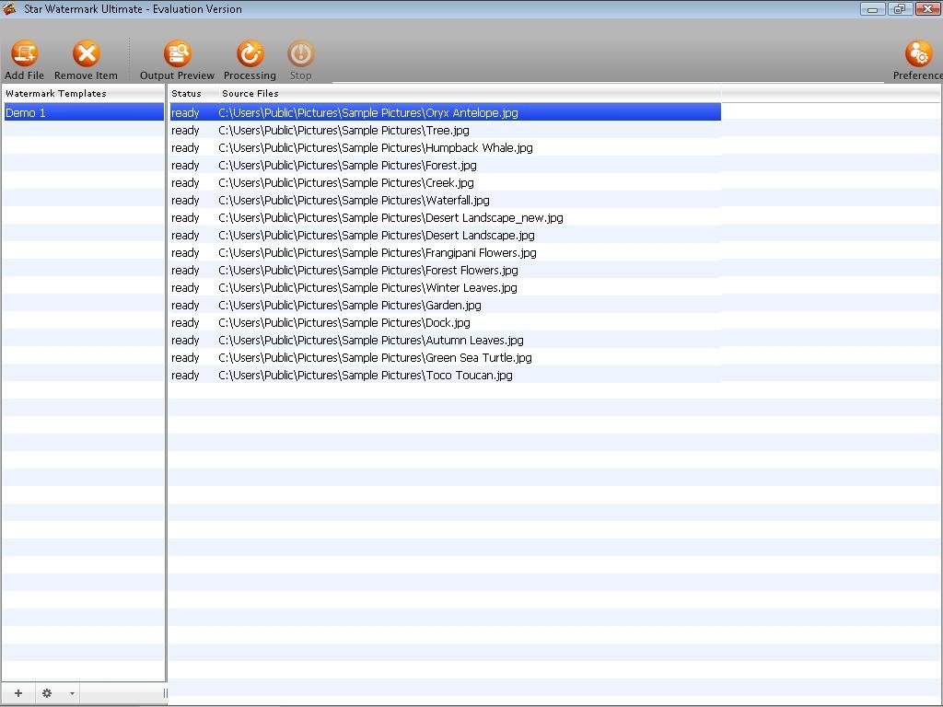This screenshot has height=707, width=943.
Task: Select the Frangipani Flowers.jpg file path
Action: 377,252
